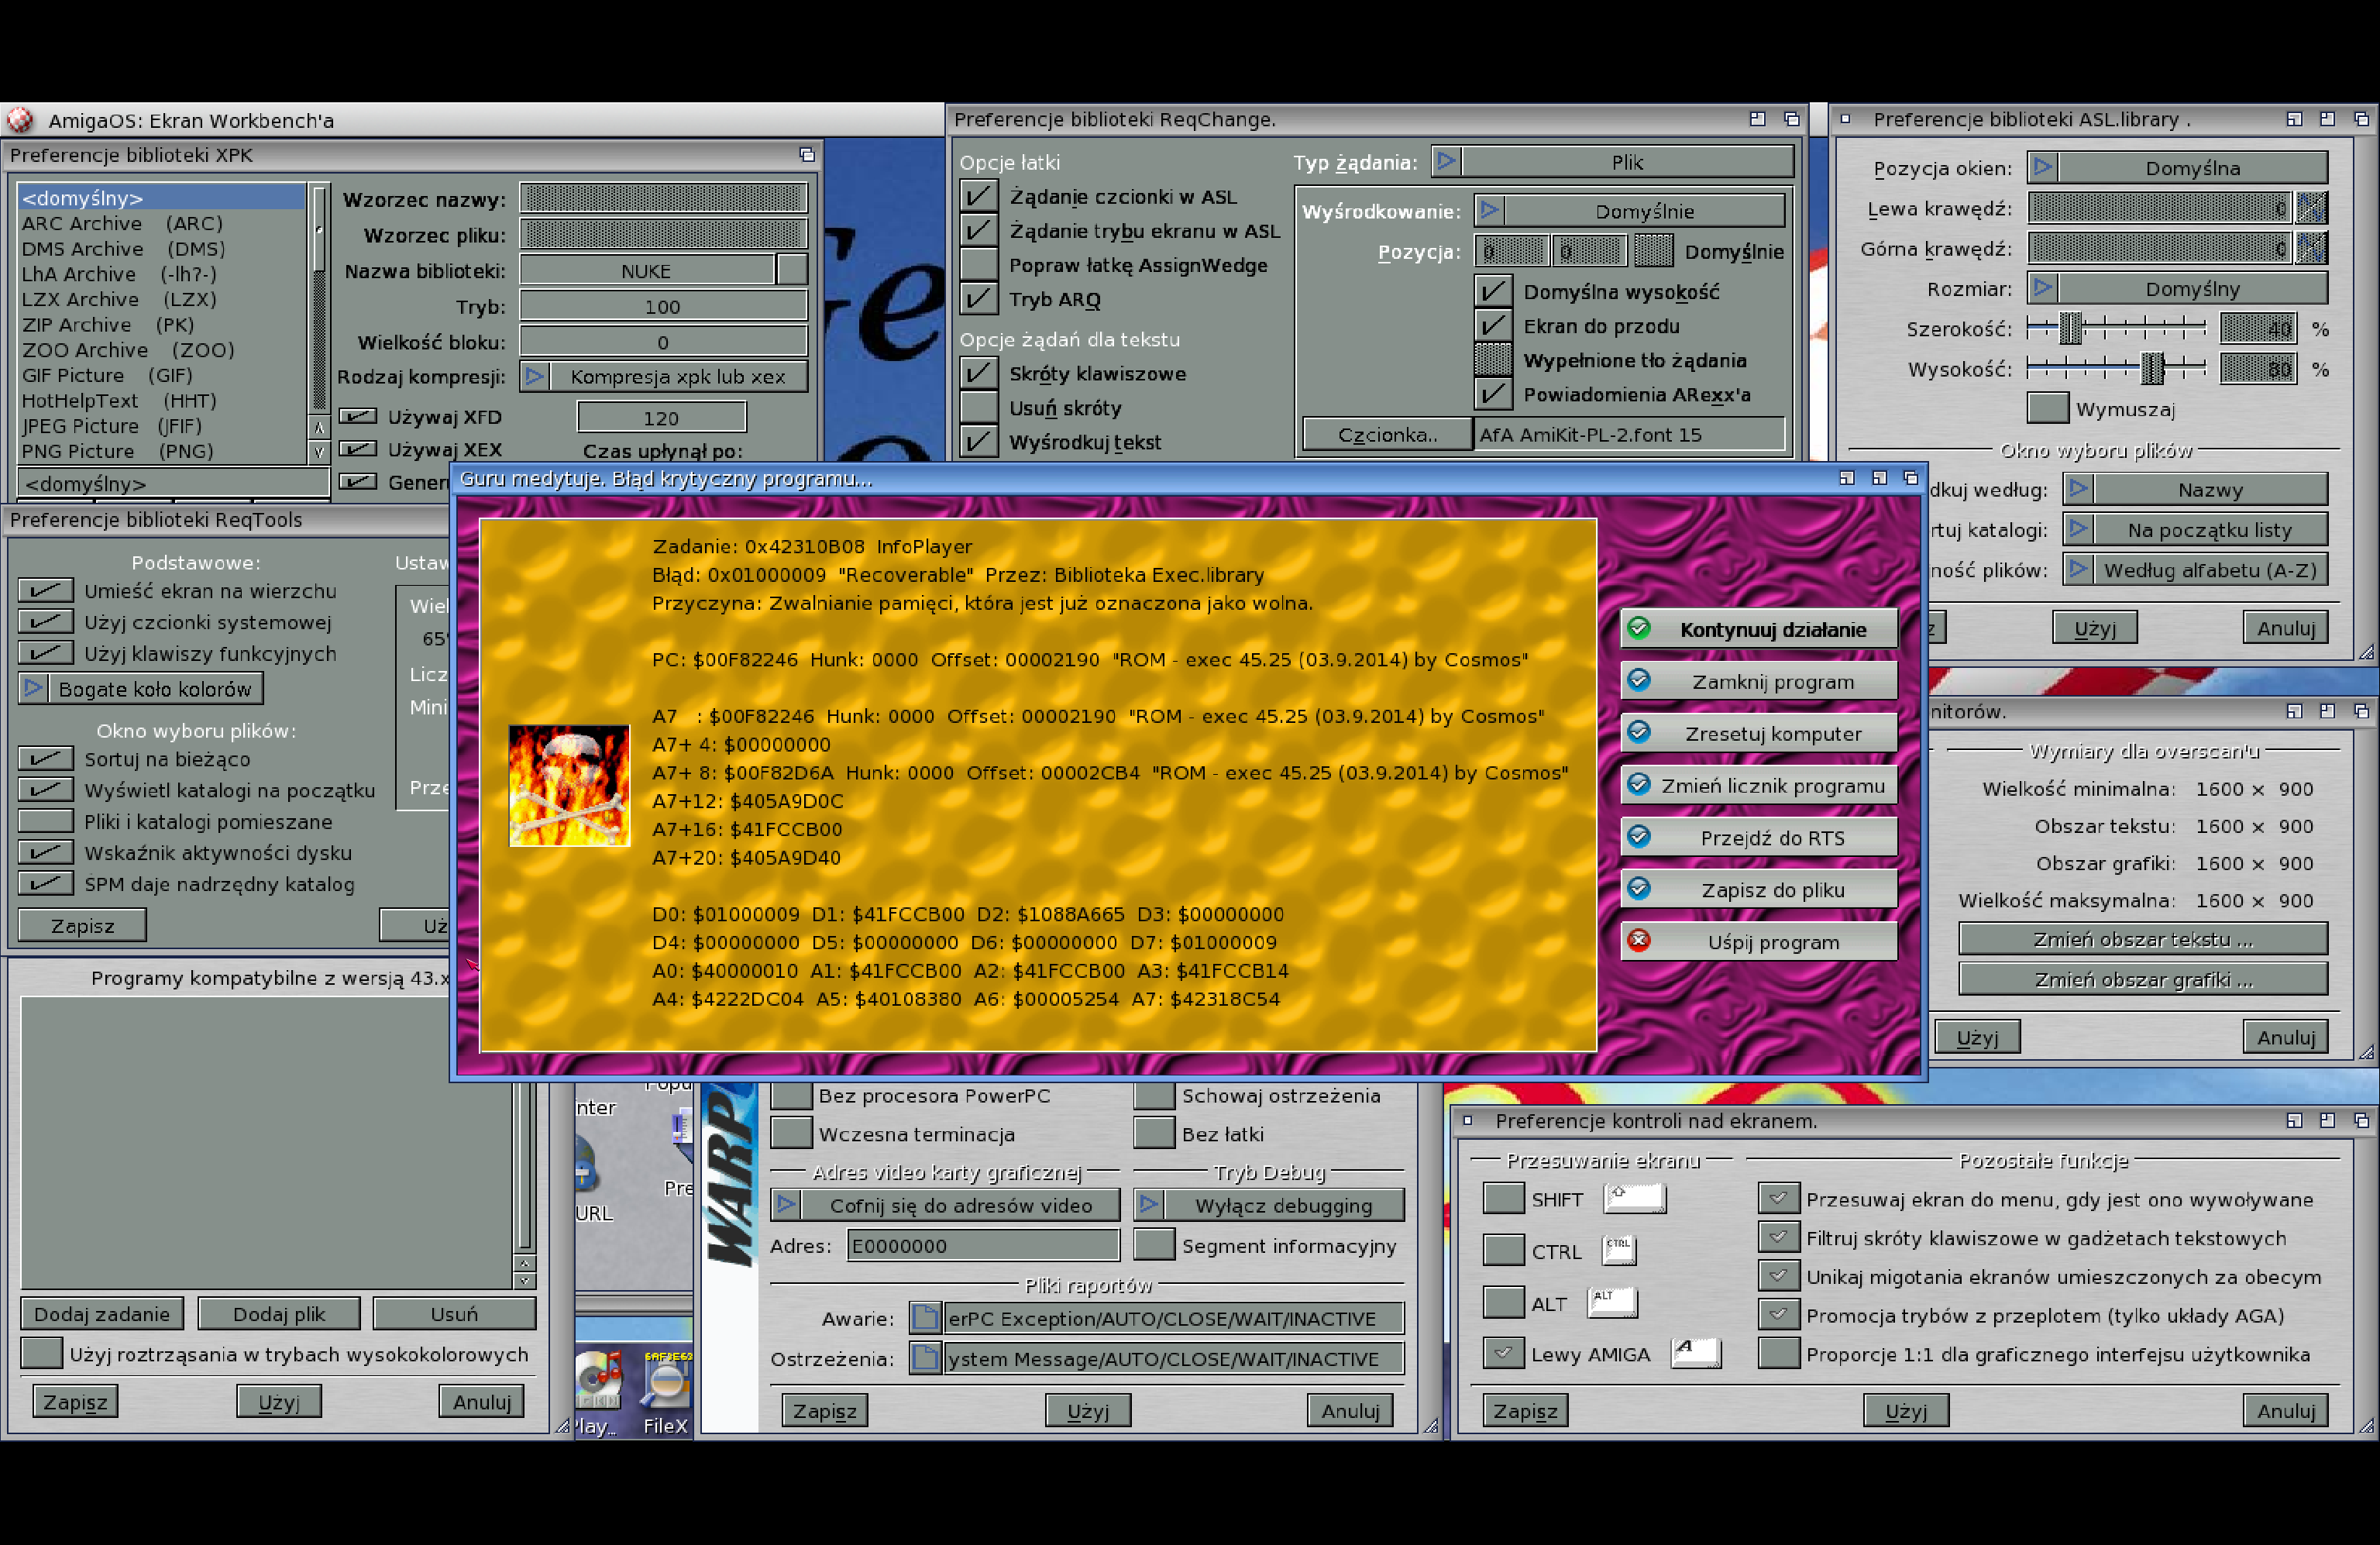Click Kontynuuj działanie button
Screen dimensions: 2380x1545
[x=1758, y=629]
